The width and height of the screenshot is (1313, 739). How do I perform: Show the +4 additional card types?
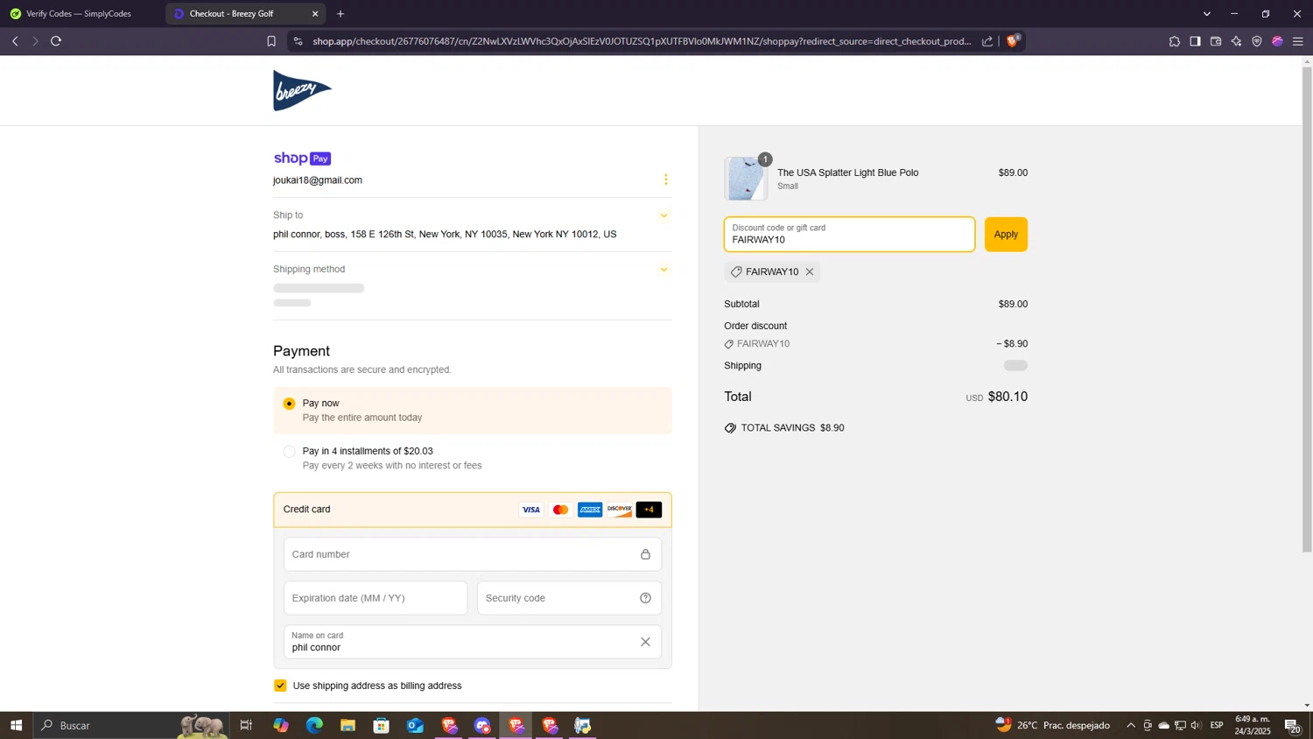[x=649, y=510]
